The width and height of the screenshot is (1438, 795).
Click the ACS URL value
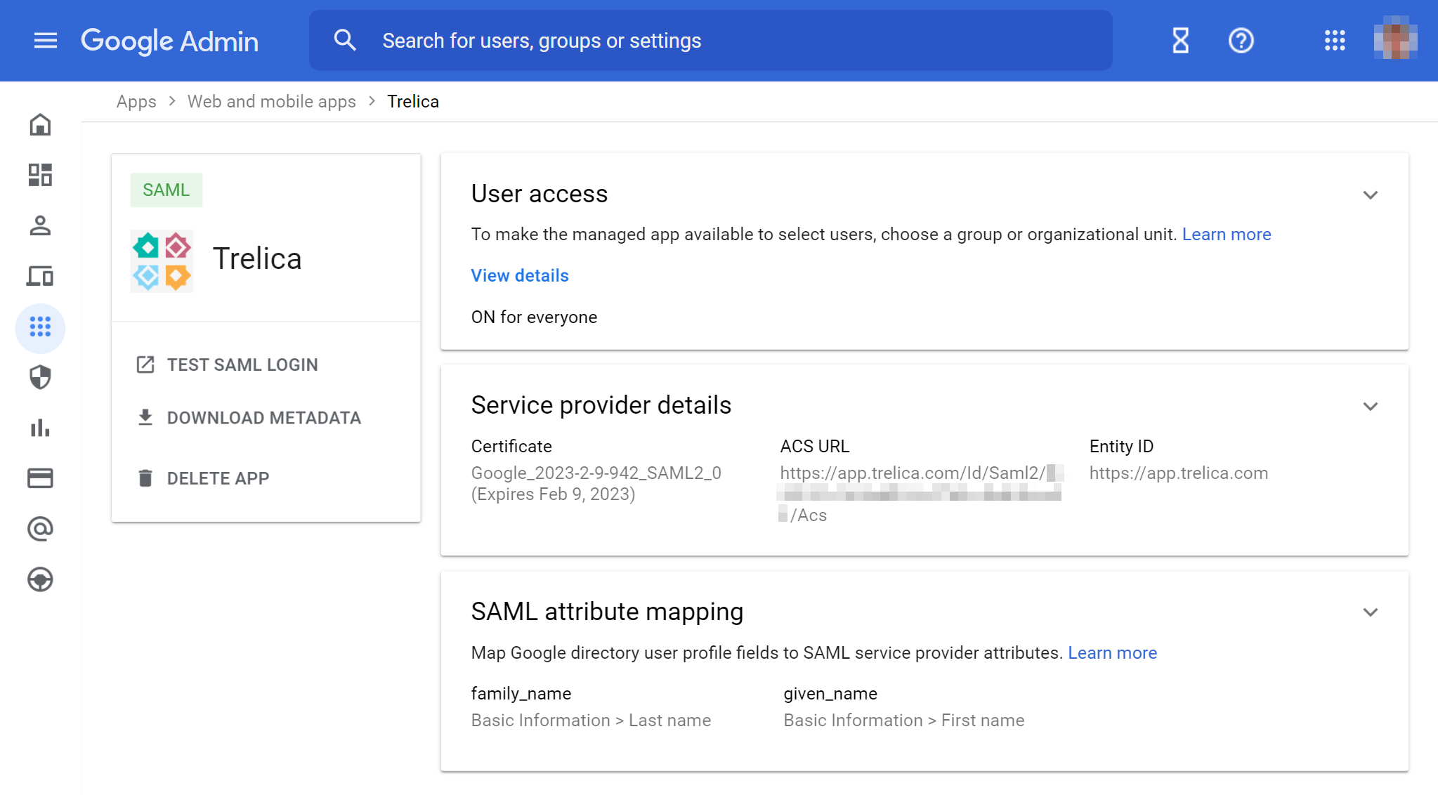coord(922,494)
